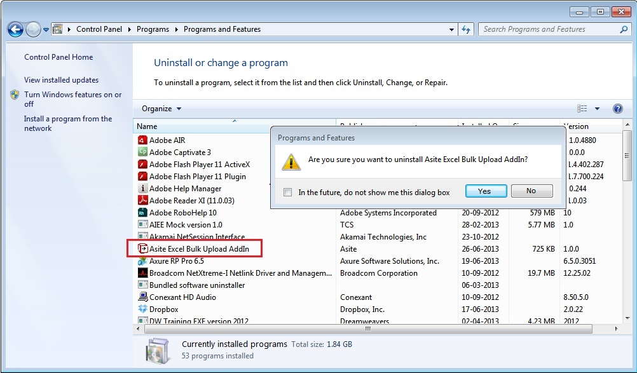The width and height of the screenshot is (637, 373).
Task: Open the address bar history dropdown
Action: (451, 30)
